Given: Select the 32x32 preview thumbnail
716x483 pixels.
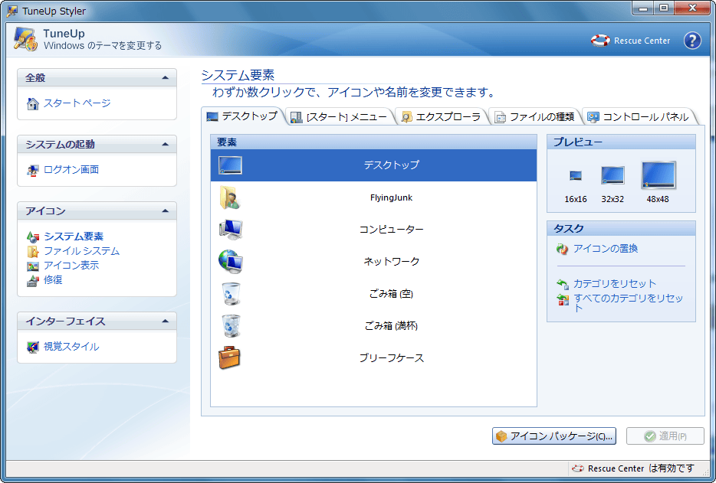Looking at the screenshot, I should [x=613, y=175].
